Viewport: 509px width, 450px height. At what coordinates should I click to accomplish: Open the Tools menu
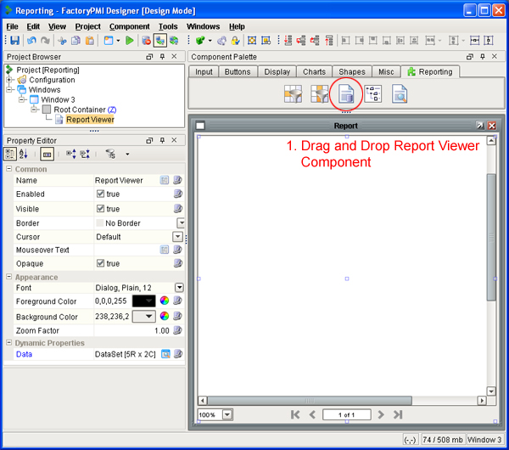(168, 26)
